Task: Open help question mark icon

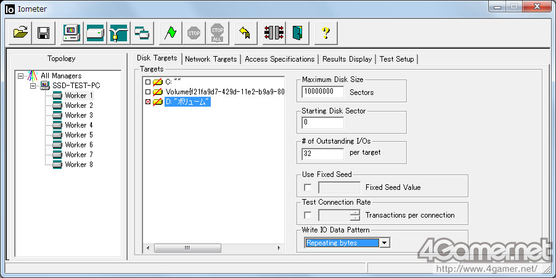Action: (x=326, y=33)
